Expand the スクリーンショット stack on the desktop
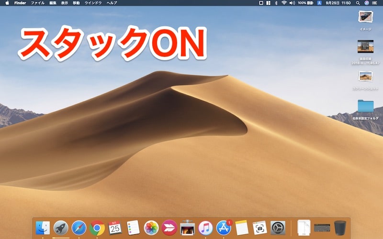Image resolution: width=383 pixels, height=239 pixels. [x=365, y=76]
